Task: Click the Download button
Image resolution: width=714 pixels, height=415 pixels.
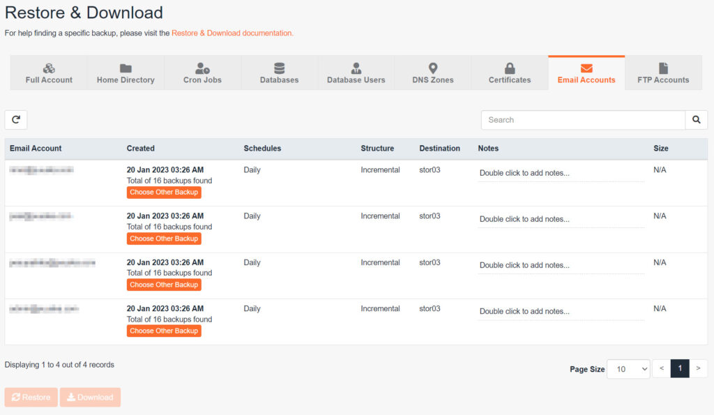Action: click(90, 398)
